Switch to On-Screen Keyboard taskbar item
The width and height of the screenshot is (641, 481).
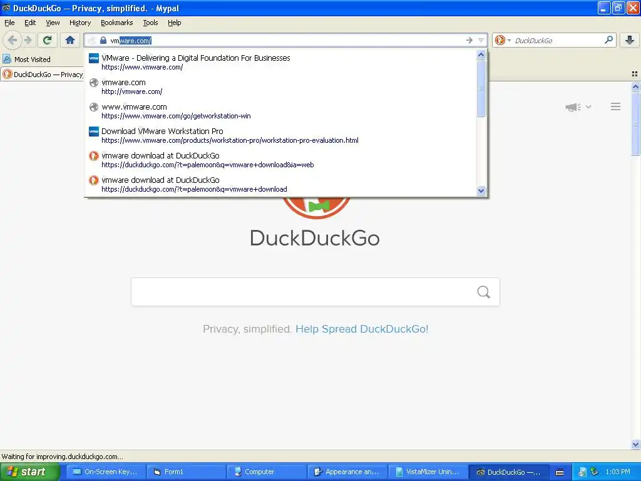click(105, 472)
